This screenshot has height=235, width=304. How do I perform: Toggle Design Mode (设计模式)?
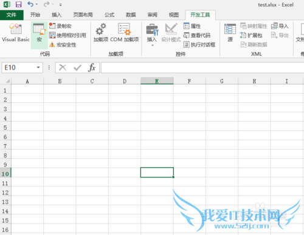click(171, 32)
